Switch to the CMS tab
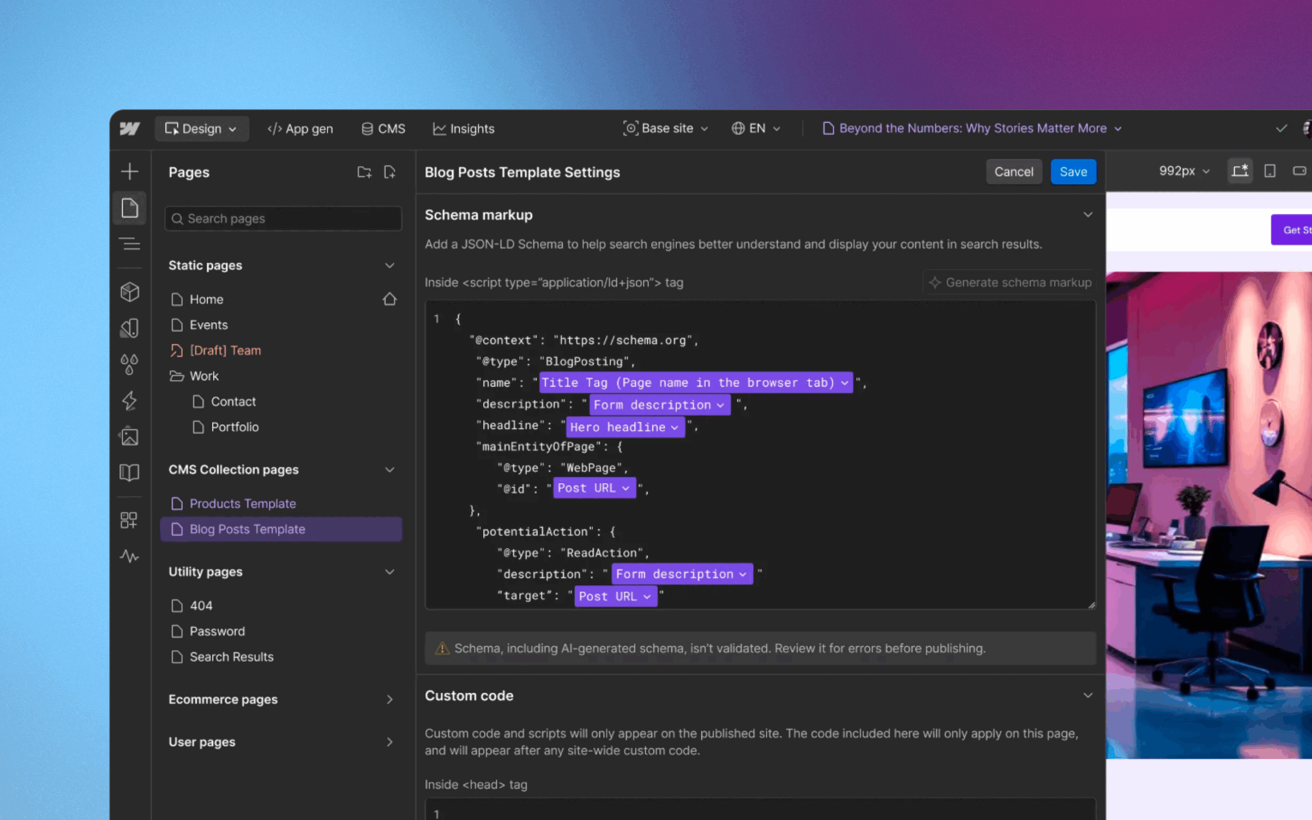The height and width of the screenshot is (820, 1312). 383,129
